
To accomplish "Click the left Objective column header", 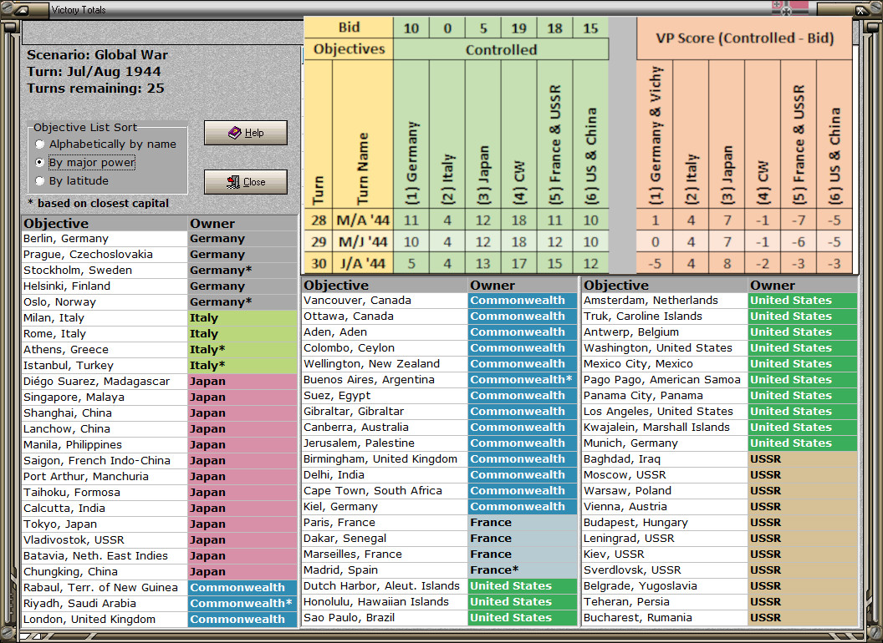I will [105, 223].
